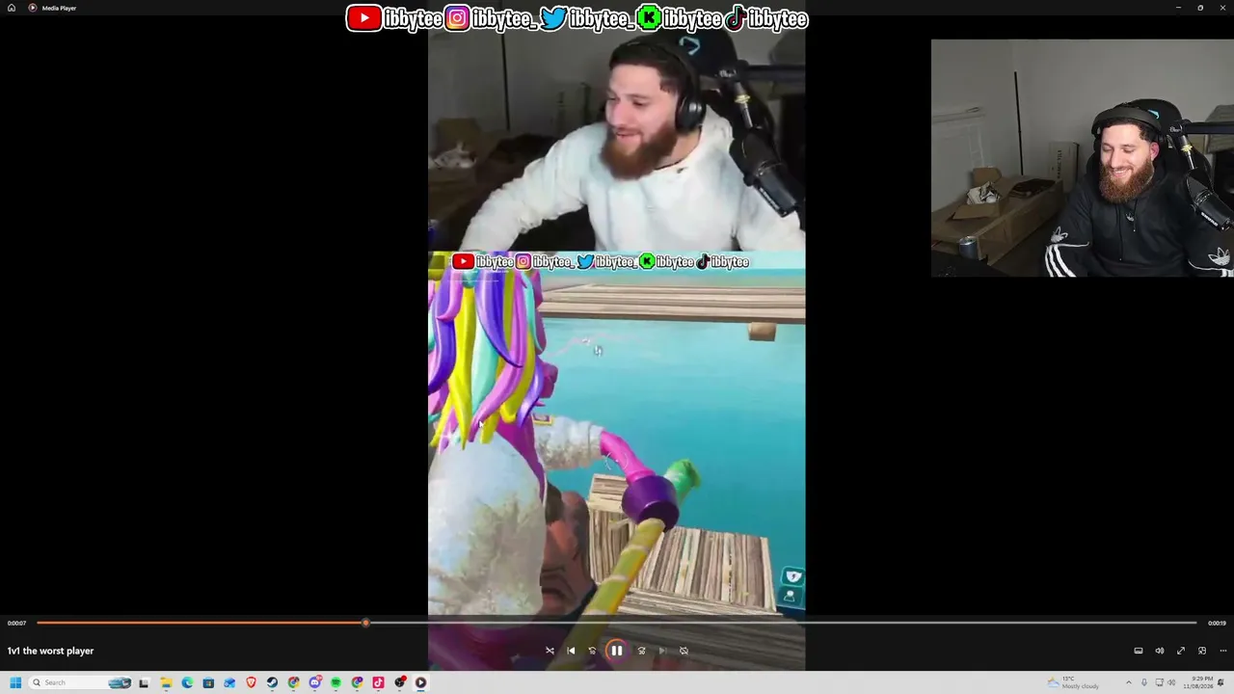Image resolution: width=1234 pixels, height=694 pixels.
Task: Click the total duration 0:00:19
Action: [x=1217, y=624]
